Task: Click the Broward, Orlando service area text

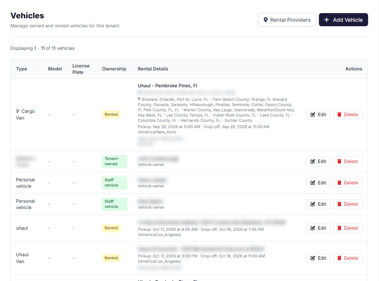Action: click(x=216, y=110)
